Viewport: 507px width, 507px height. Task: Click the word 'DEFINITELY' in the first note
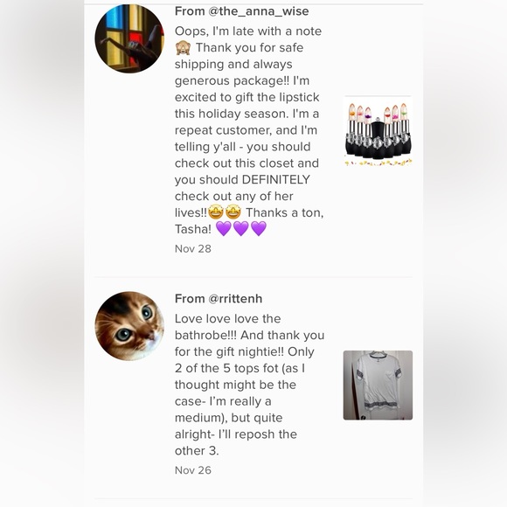tap(276, 179)
